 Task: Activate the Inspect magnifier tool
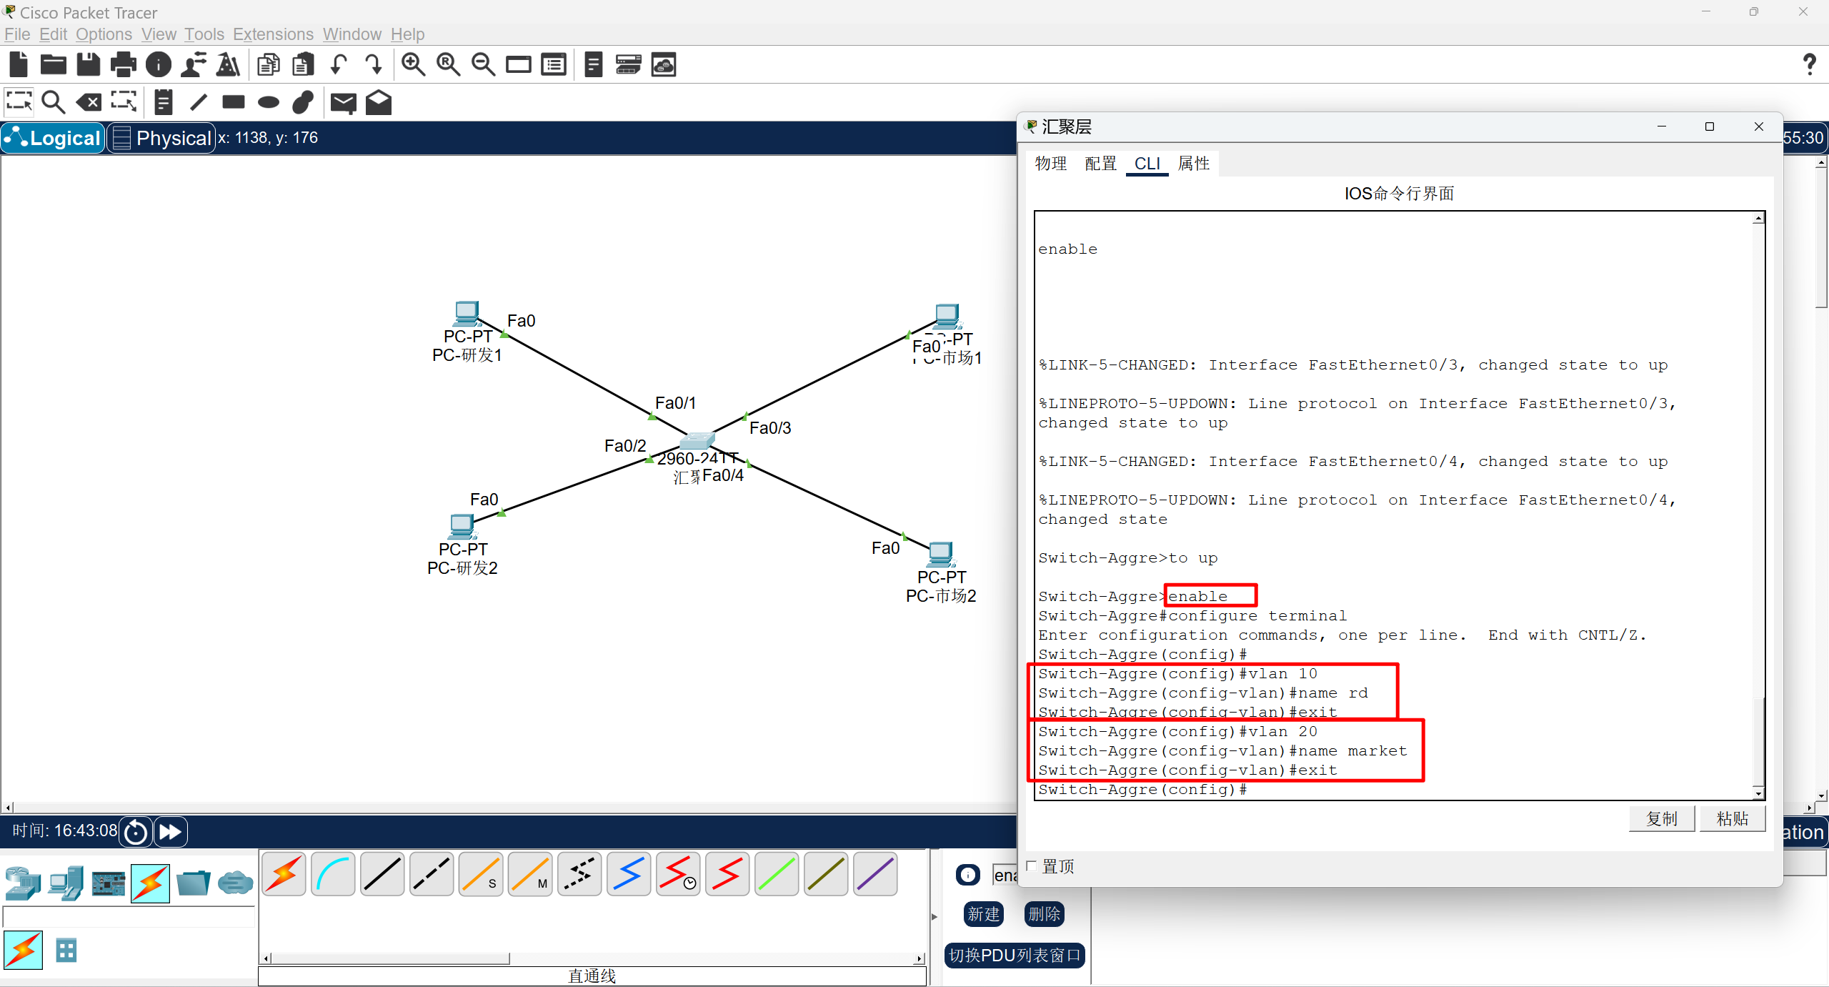tap(54, 102)
